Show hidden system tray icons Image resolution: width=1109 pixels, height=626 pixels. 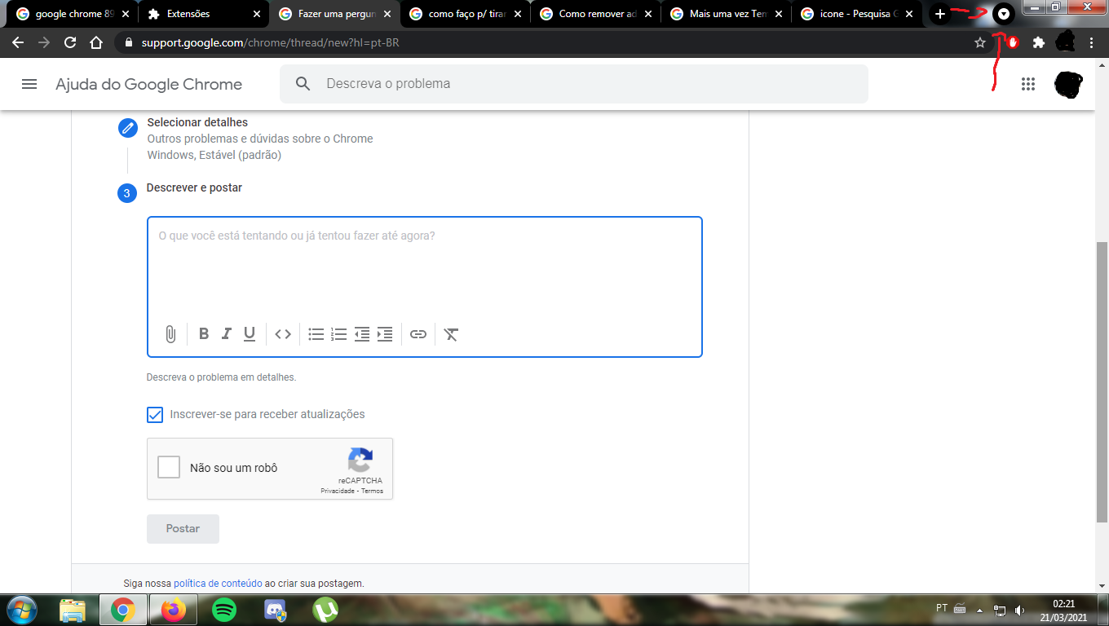coord(979,610)
